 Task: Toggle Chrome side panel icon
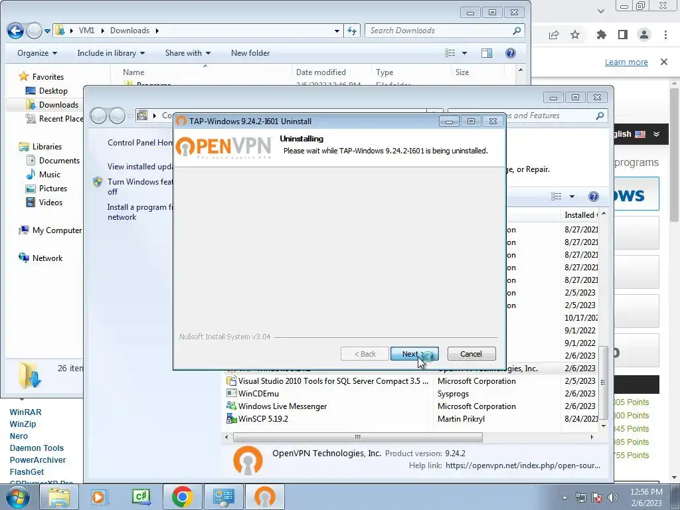pos(623,35)
